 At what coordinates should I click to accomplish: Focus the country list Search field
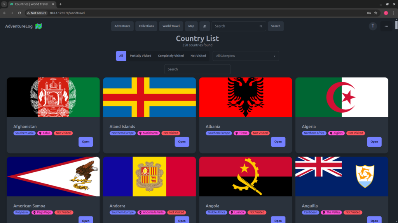(197, 69)
